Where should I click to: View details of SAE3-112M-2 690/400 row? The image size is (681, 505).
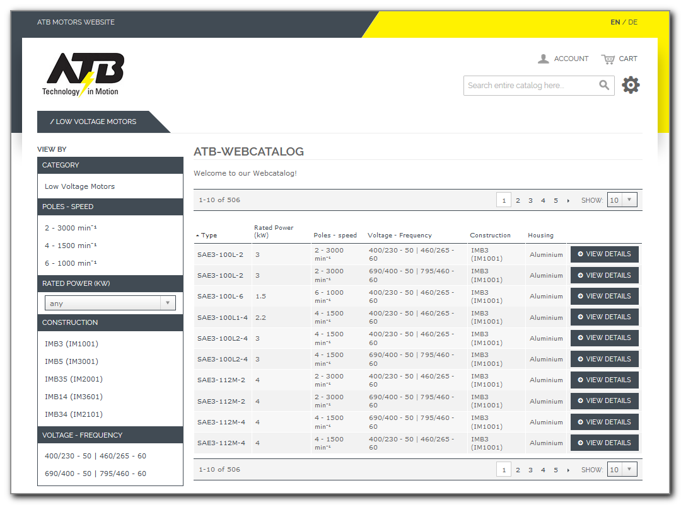click(604, 401)
